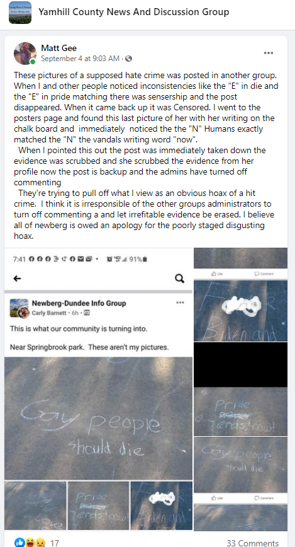Click the Like button in top-right screenshot
The width and height of the screenshot is (295, 547).
pos(217,274)
